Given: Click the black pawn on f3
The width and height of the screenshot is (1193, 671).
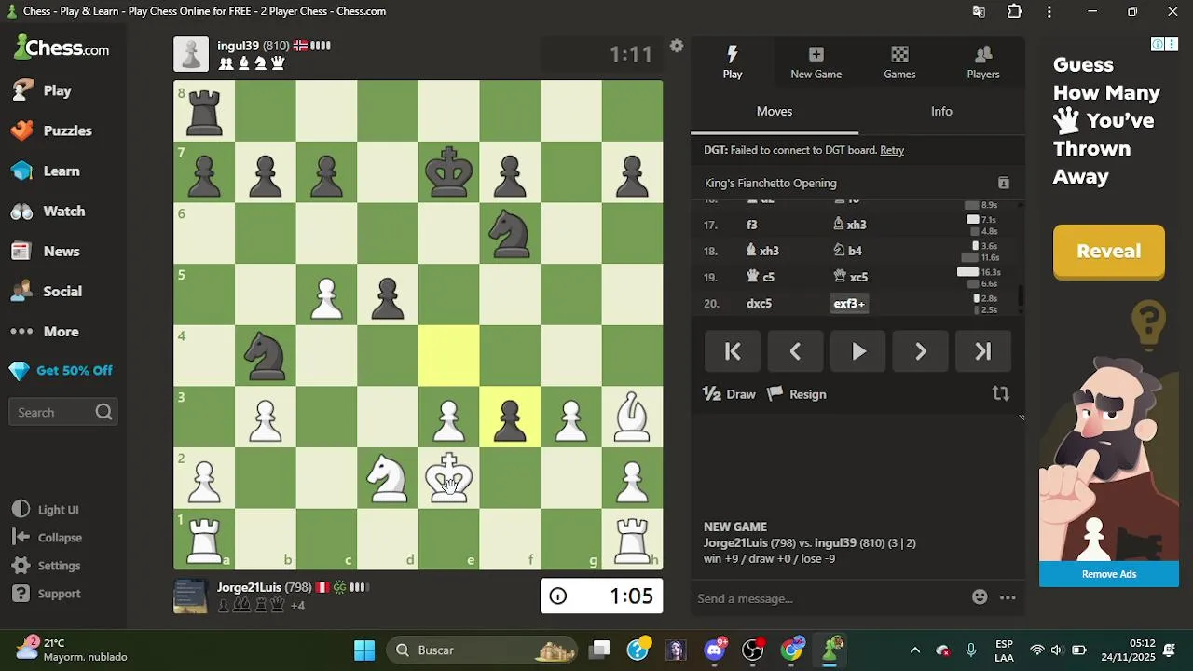Looking at the screenshot, I should point(510,417).
